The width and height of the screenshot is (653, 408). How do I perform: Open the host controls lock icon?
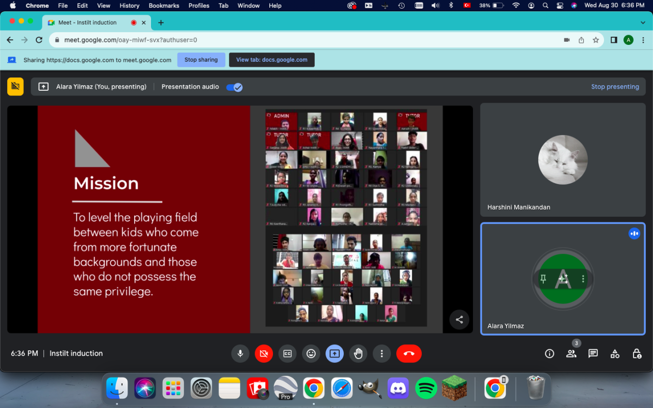tap(637, 353)
